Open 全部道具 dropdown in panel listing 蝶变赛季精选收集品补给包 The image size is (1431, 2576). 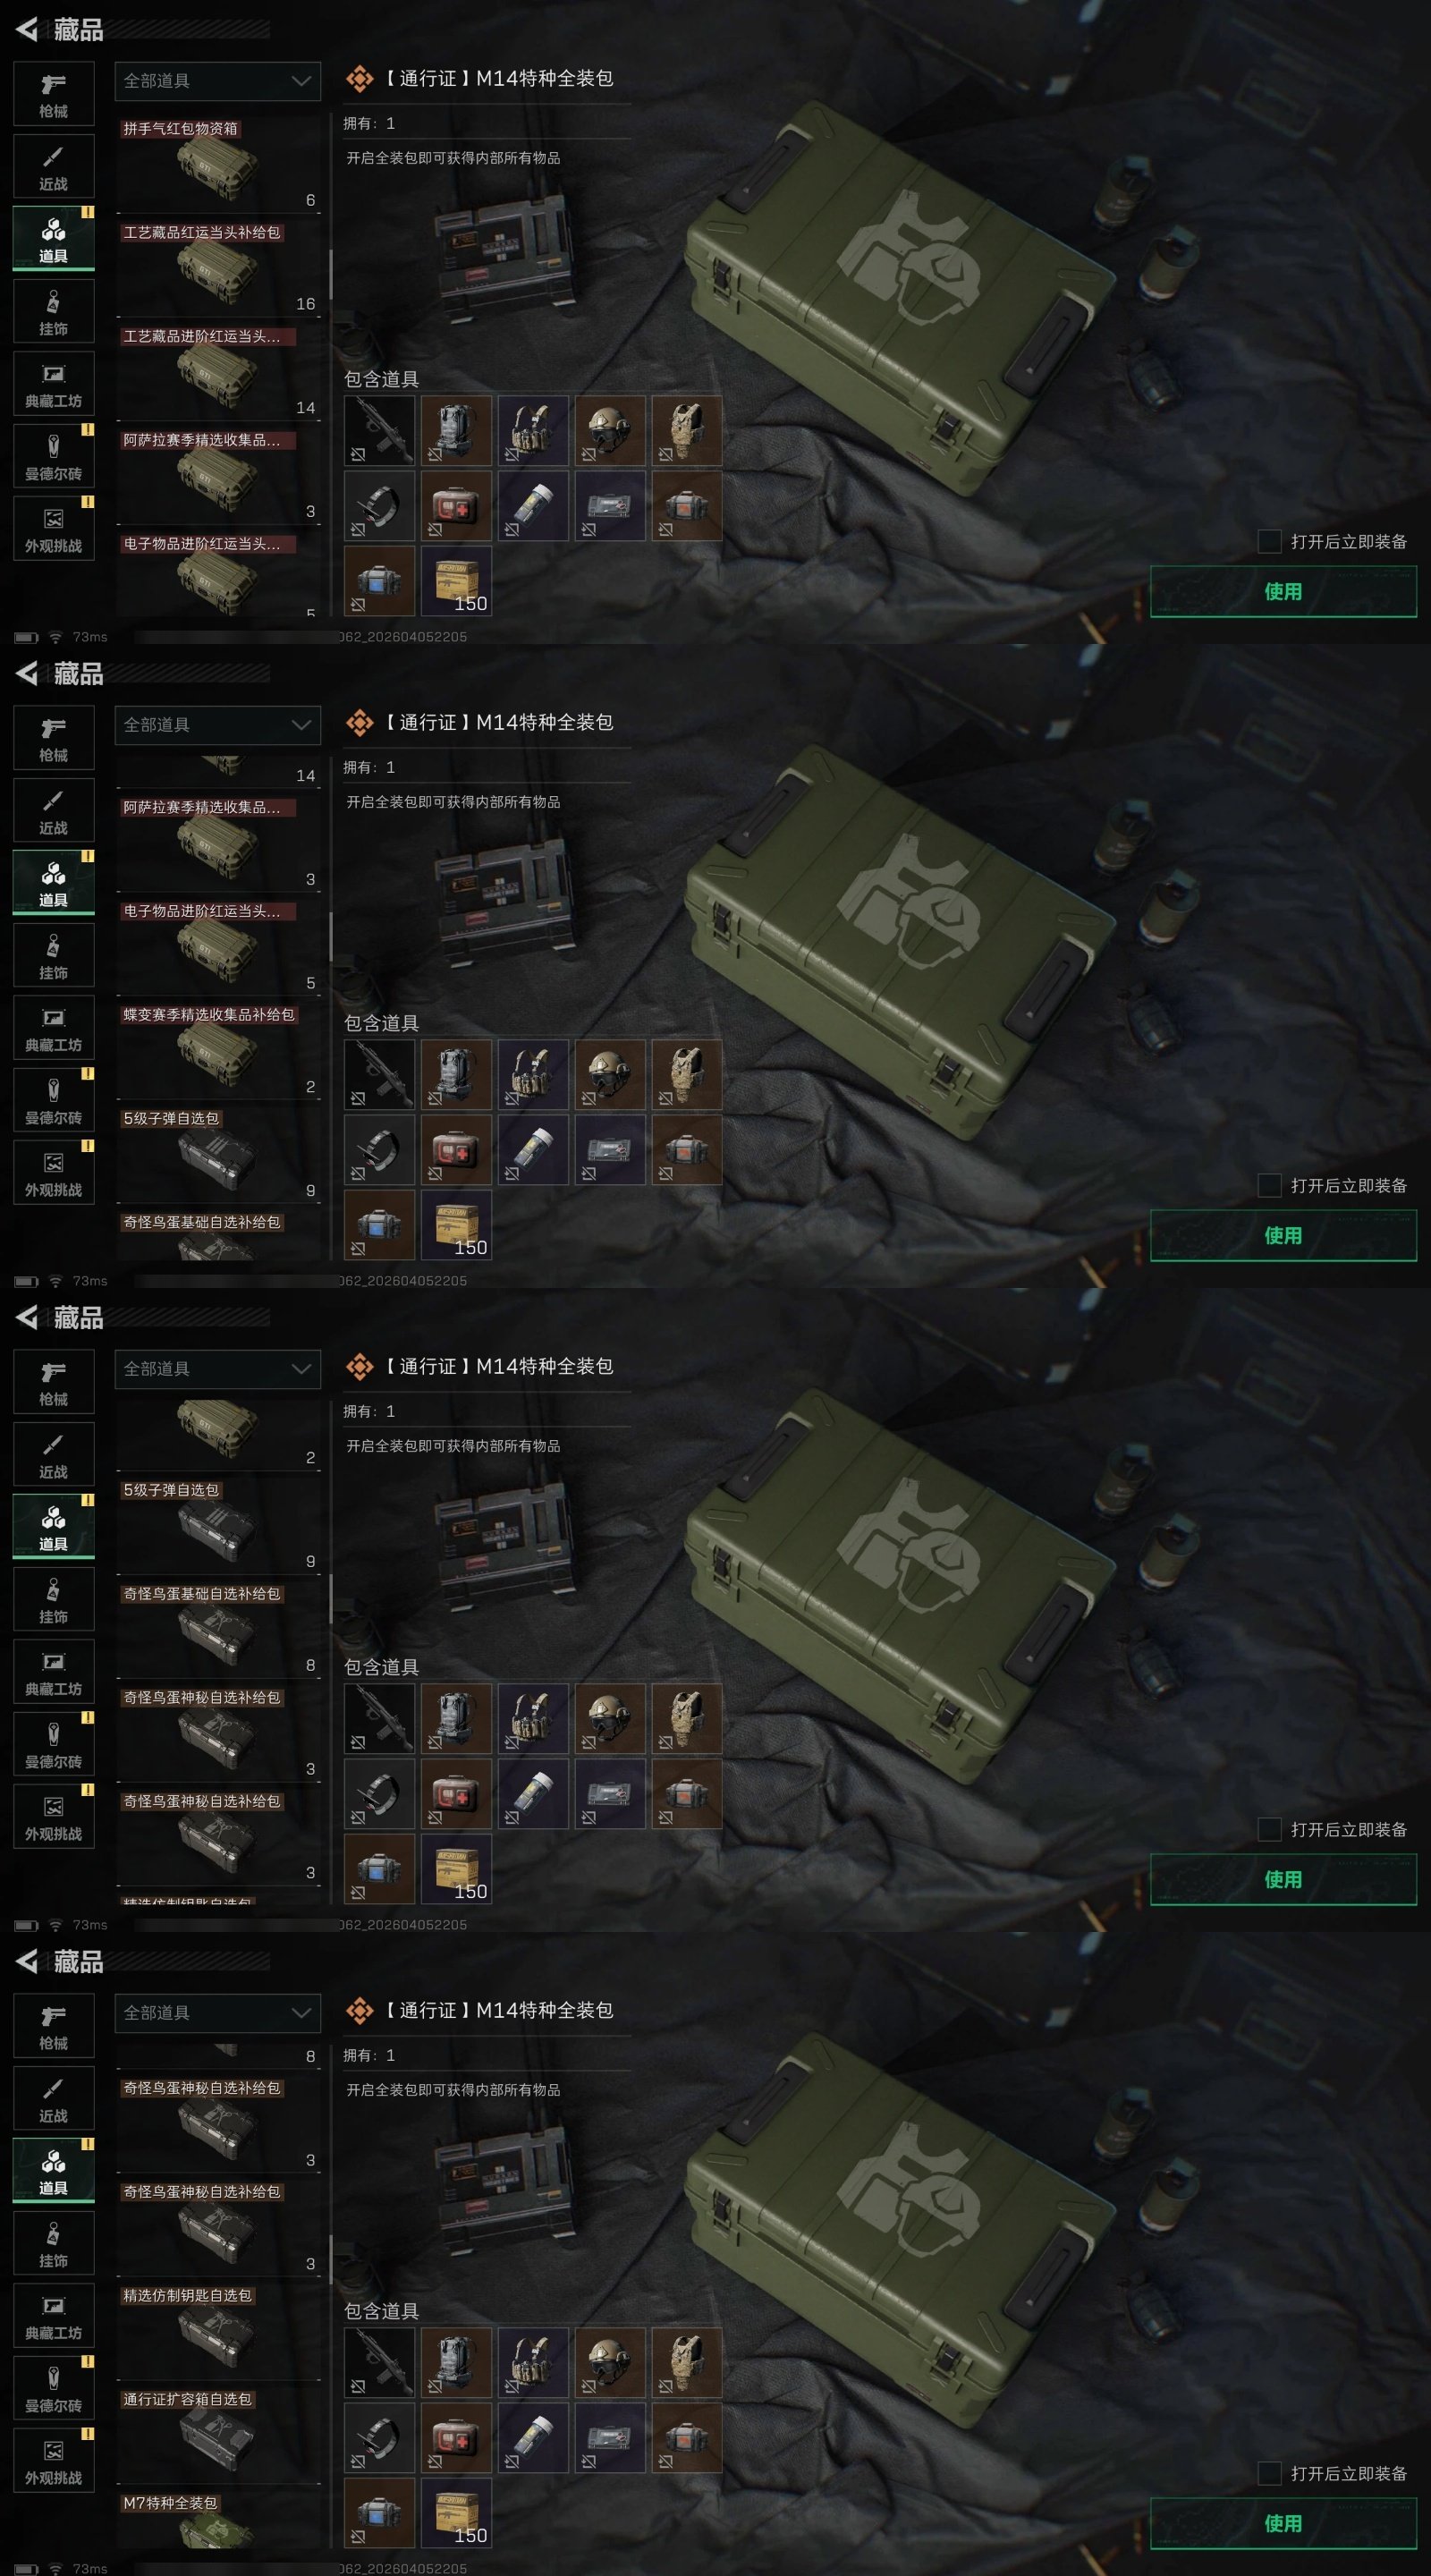[218, 725]
